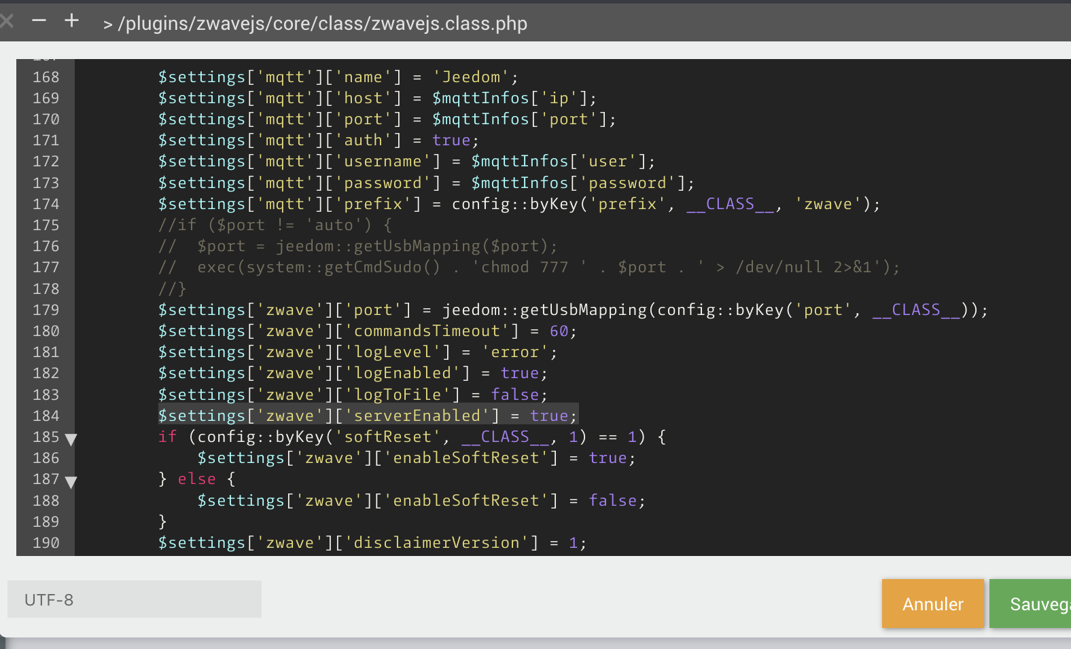Click the commented chmod 777 exec line
1071x649 pixels.
529,267
